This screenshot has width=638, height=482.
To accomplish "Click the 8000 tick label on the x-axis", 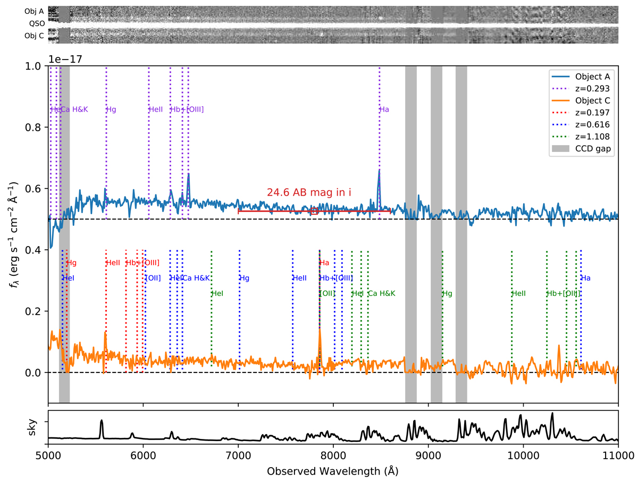I will click(x=333, y=456).
